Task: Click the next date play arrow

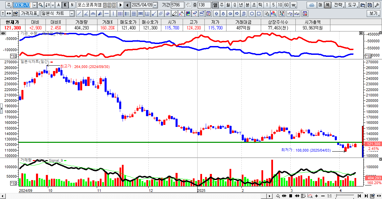Action: [x=120, y=5]
